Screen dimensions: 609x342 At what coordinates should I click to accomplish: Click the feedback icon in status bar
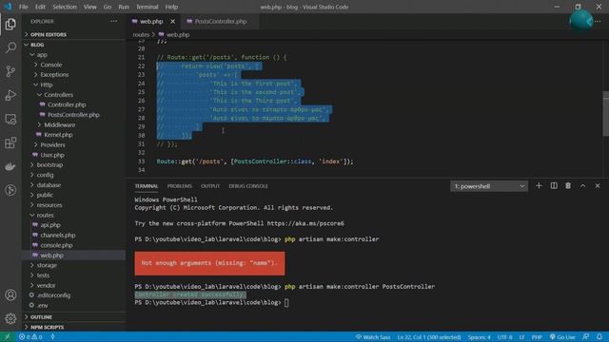click(x=586, y=337)
